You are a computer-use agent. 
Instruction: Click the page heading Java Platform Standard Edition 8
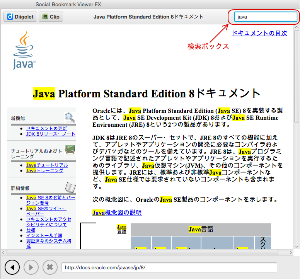[x=147, y=94]
